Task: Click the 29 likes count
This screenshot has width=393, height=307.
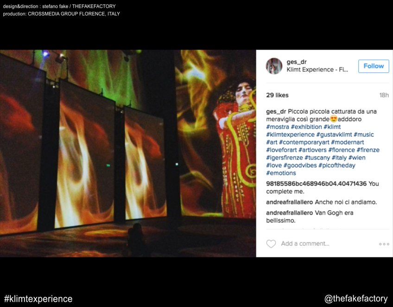Action: [x=277, y=96]
